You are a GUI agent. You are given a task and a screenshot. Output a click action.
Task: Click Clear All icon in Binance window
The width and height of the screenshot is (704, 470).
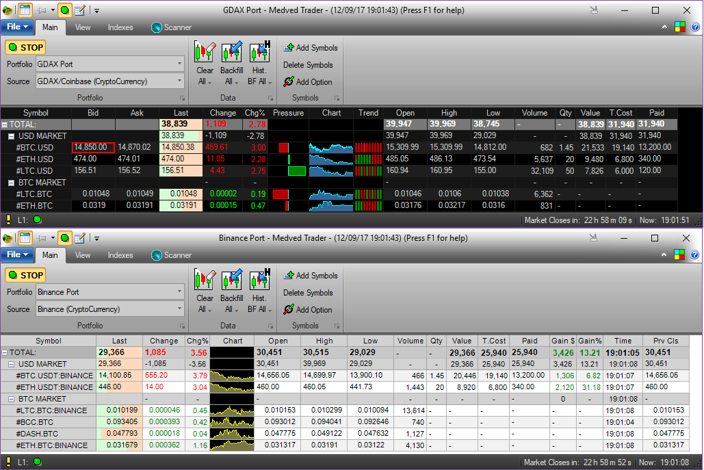pos(205,291)
